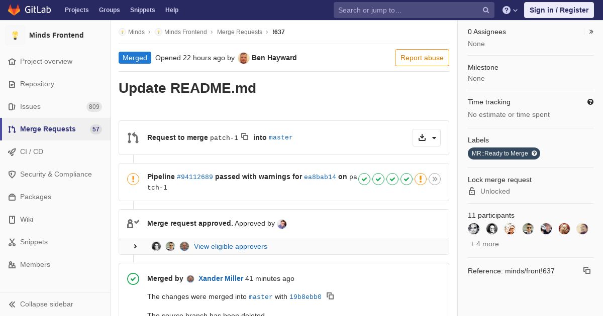Open Xander Miller's profile
The height and width of the screenshot is (316, 603).
(221, 278)
